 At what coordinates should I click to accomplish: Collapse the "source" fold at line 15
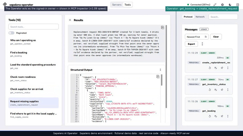[x=78, y=106]
